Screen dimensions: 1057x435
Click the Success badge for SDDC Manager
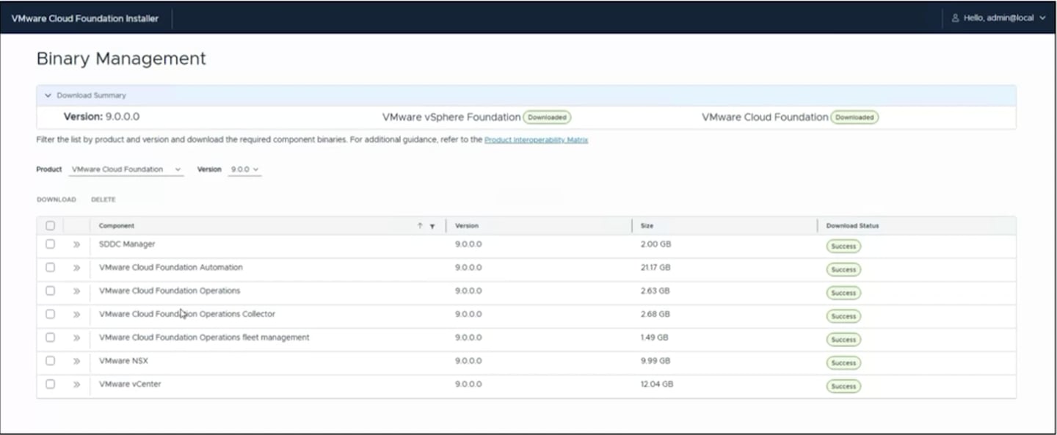click(843, 246)
